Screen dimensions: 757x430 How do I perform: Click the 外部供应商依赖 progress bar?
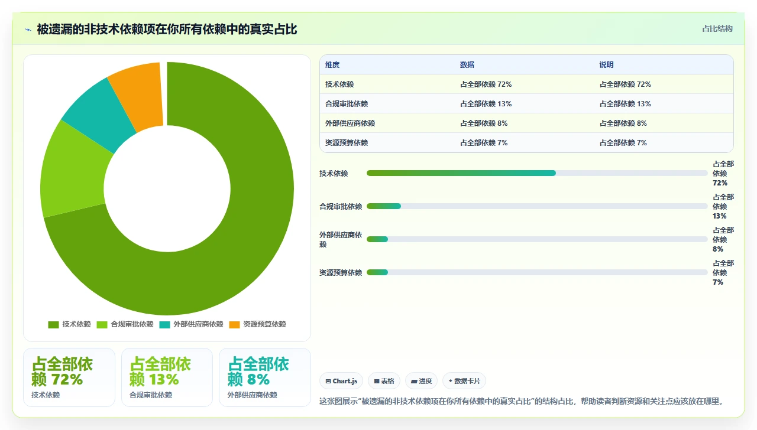(x=537, y=239)
